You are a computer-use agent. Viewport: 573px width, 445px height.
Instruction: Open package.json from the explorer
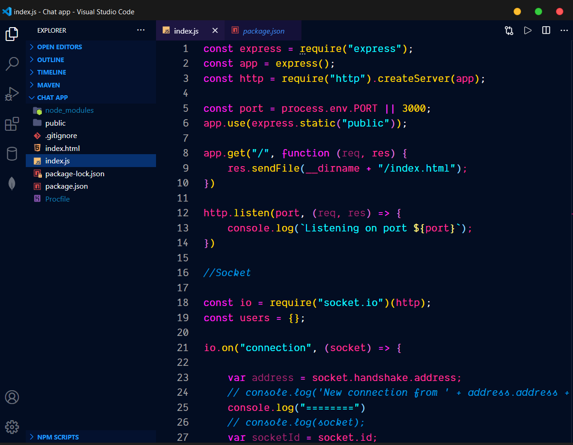91,186
